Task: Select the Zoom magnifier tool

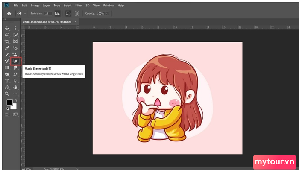Action: [7, 94]
